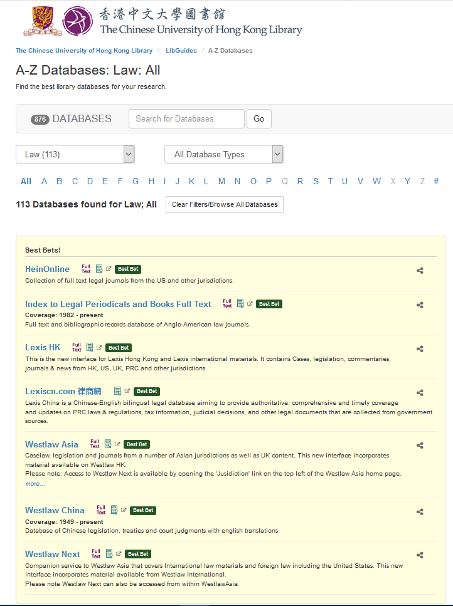The image size is (453, 606).
Task: Open the All Database Types dropdown
Action: tap(224, 154)
